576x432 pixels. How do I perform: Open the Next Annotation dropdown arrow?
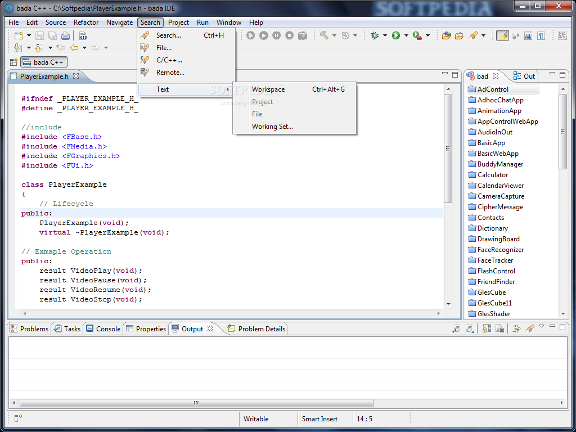29,48
